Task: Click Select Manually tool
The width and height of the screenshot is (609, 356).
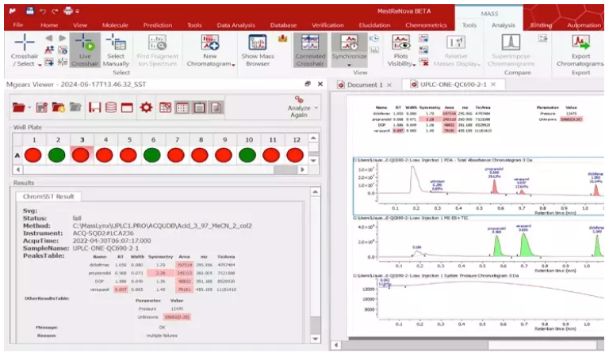Action: 116,48
